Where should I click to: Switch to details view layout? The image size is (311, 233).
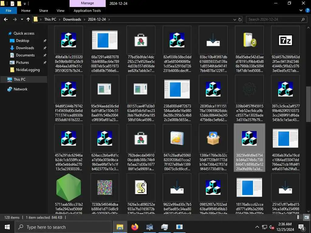click(299, 217)
